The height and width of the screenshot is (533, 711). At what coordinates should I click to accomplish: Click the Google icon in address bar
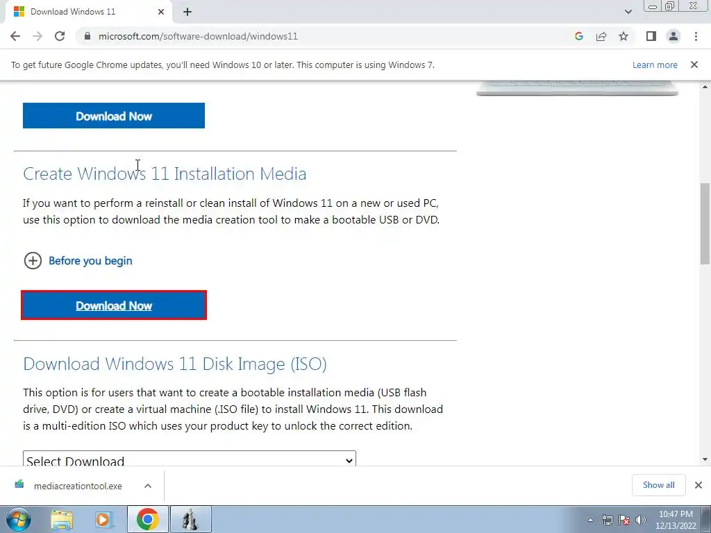click(x=578, y=36)
